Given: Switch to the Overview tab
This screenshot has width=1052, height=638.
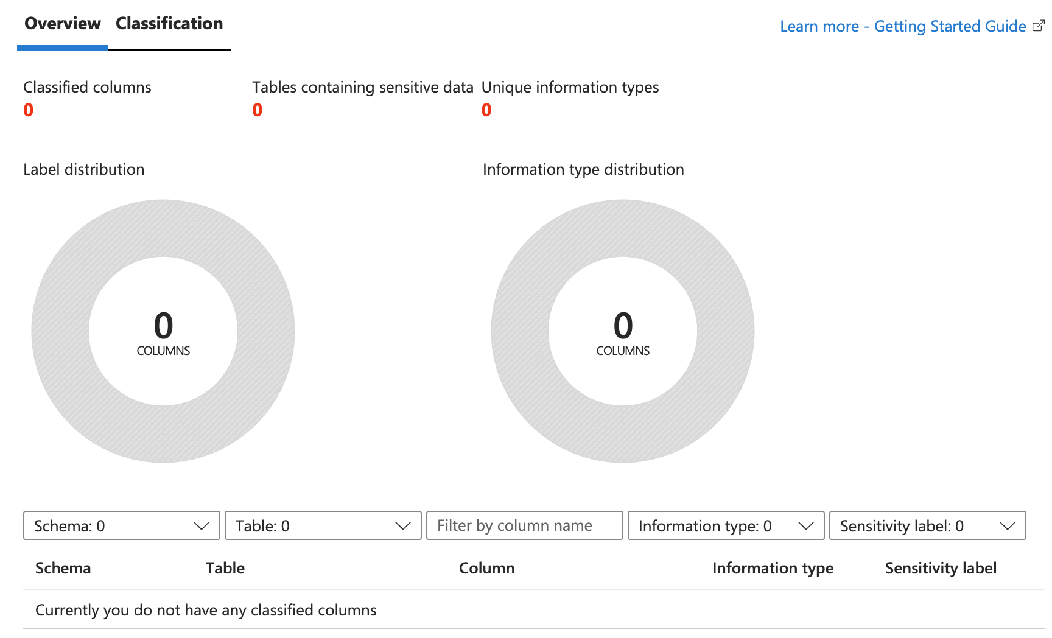Looking at the screenshot, I should click(x=62, y=24).
